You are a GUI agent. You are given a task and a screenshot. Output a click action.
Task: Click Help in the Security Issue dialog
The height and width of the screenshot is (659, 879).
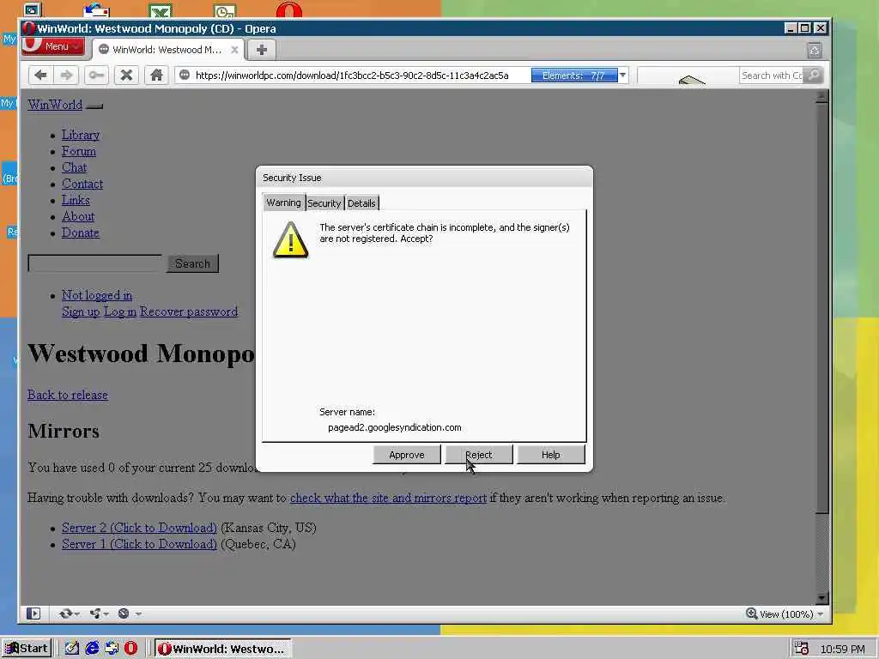click(x=550, y=455)
